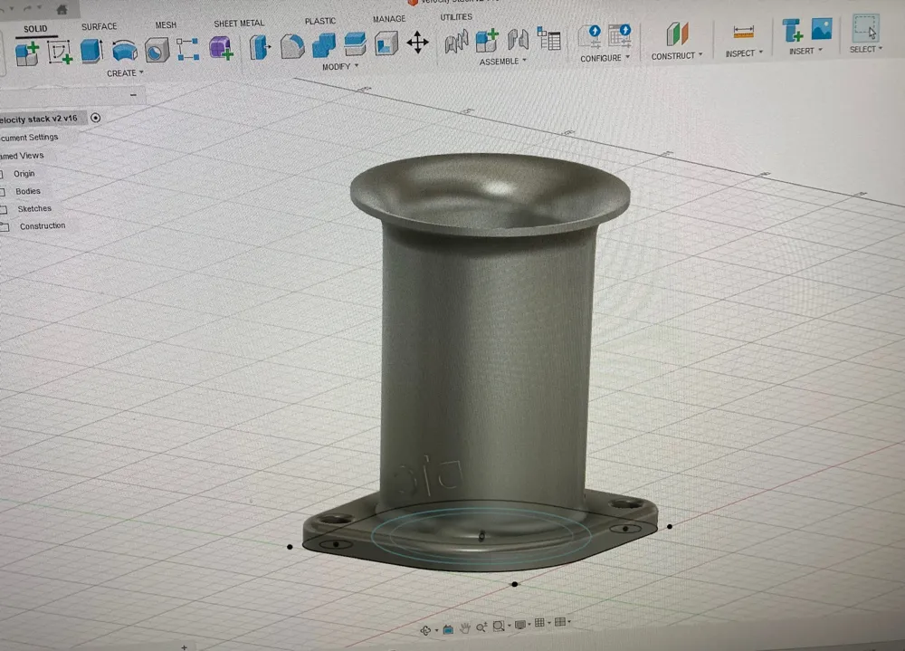The height and width of the screenshot is (651, 905).
Task: Click the Look At icon in navigation bar
Action: coord(448,629)
